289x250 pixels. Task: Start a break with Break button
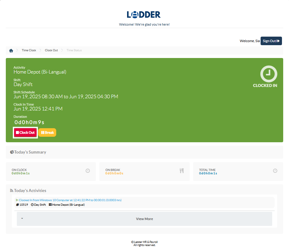click(47, 132)
